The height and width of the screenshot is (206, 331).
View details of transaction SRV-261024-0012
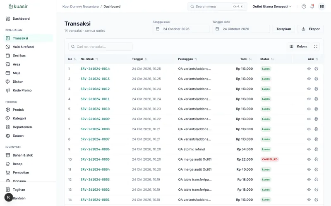[309, 89]
